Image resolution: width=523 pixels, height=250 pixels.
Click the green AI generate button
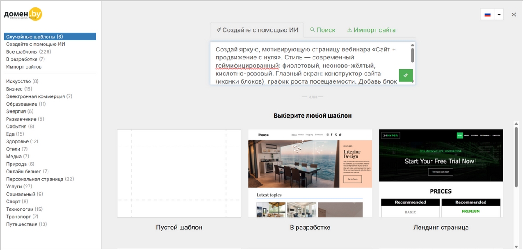[405, 75]
